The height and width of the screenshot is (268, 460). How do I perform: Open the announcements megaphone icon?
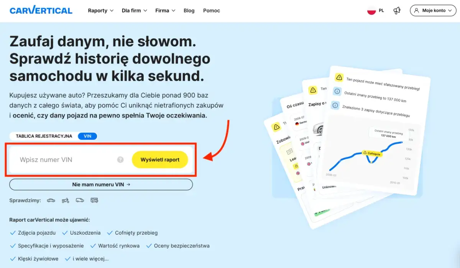(x=397, y=10)
